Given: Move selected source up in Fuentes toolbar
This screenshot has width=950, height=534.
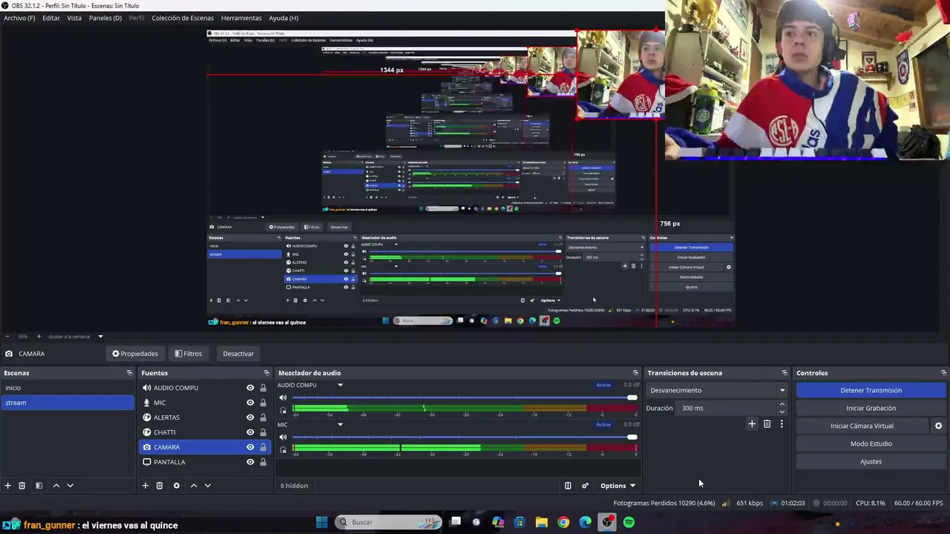Looking at the screenshot, I should click(194, 486).
